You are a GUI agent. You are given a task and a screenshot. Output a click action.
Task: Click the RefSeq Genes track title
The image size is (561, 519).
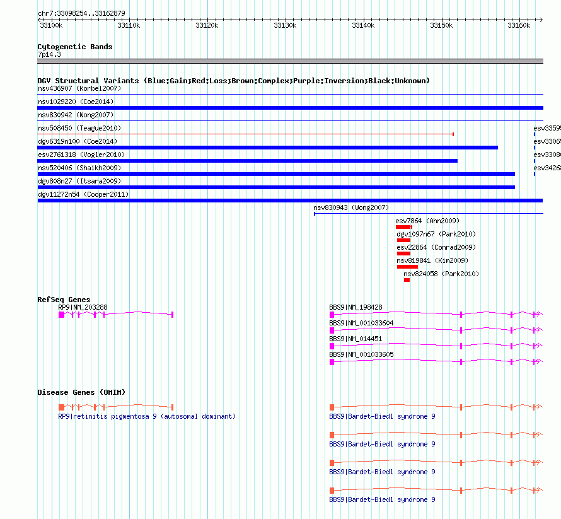64,300
